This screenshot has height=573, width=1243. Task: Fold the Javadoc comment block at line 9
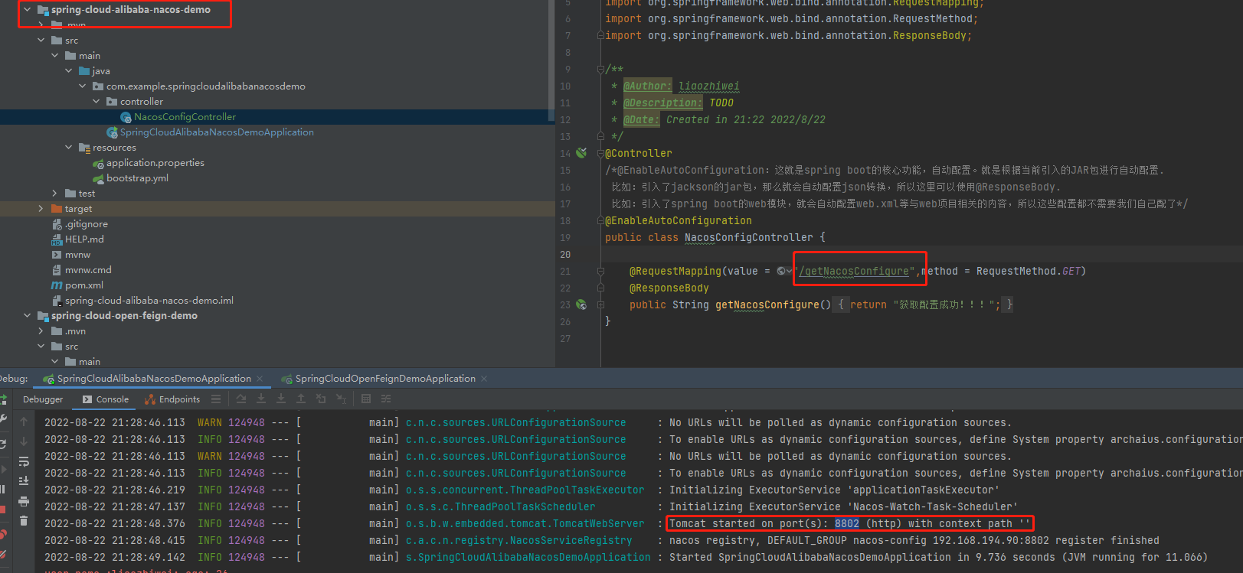[600, 69]
